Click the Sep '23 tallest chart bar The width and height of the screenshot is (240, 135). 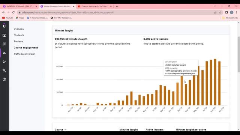215,82
